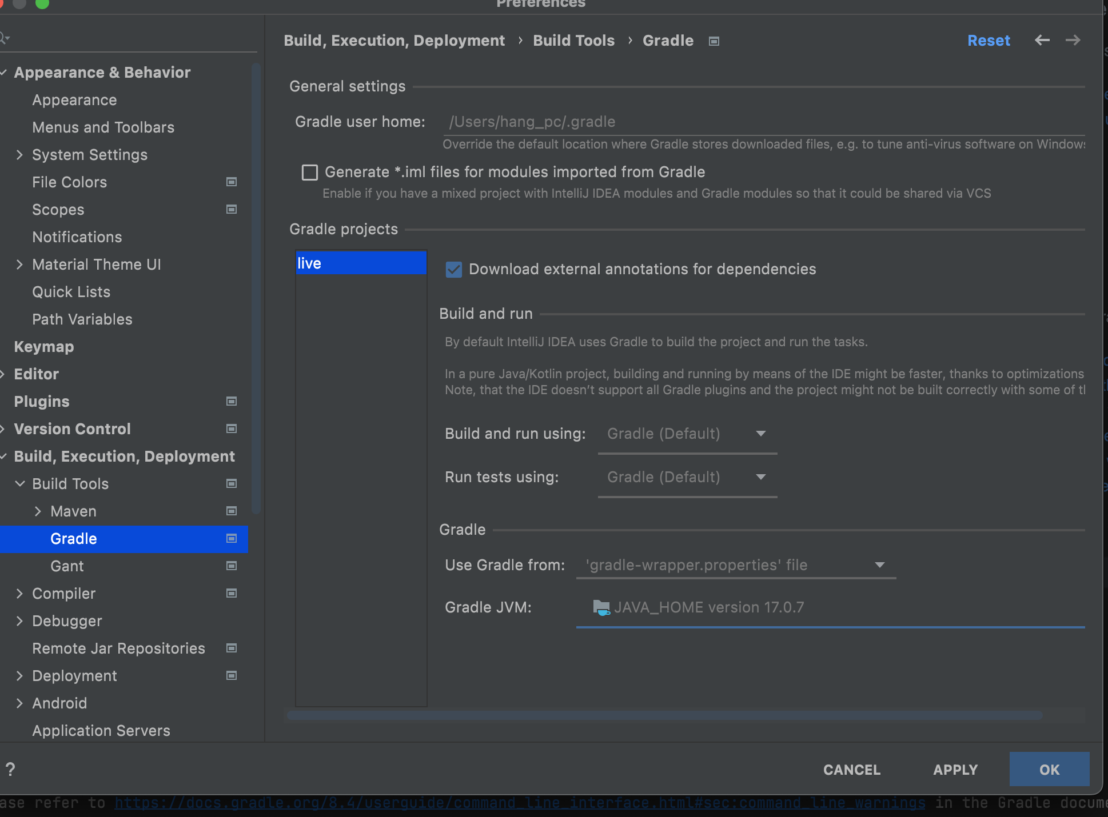
Task: Select Gant in the settings tree
Action: click(67, 566)
